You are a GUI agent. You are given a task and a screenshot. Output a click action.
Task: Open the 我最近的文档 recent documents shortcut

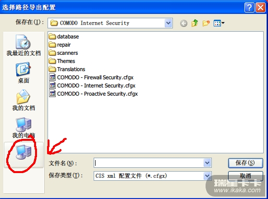pos(24,45)
